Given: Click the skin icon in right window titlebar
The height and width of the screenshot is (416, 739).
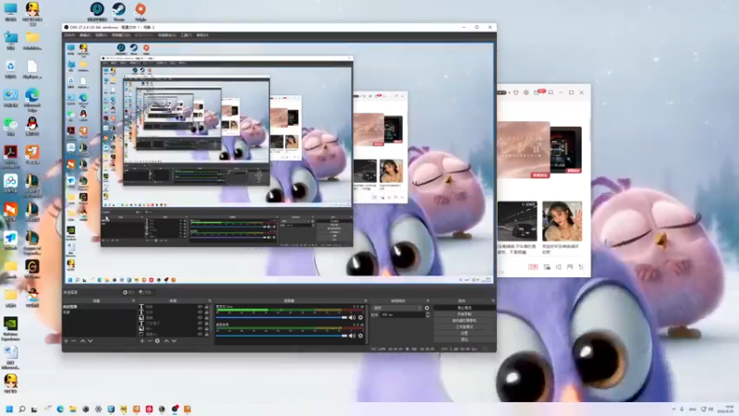Looking at the screenshot, I should pyautogui.click(x=515, y=92).
